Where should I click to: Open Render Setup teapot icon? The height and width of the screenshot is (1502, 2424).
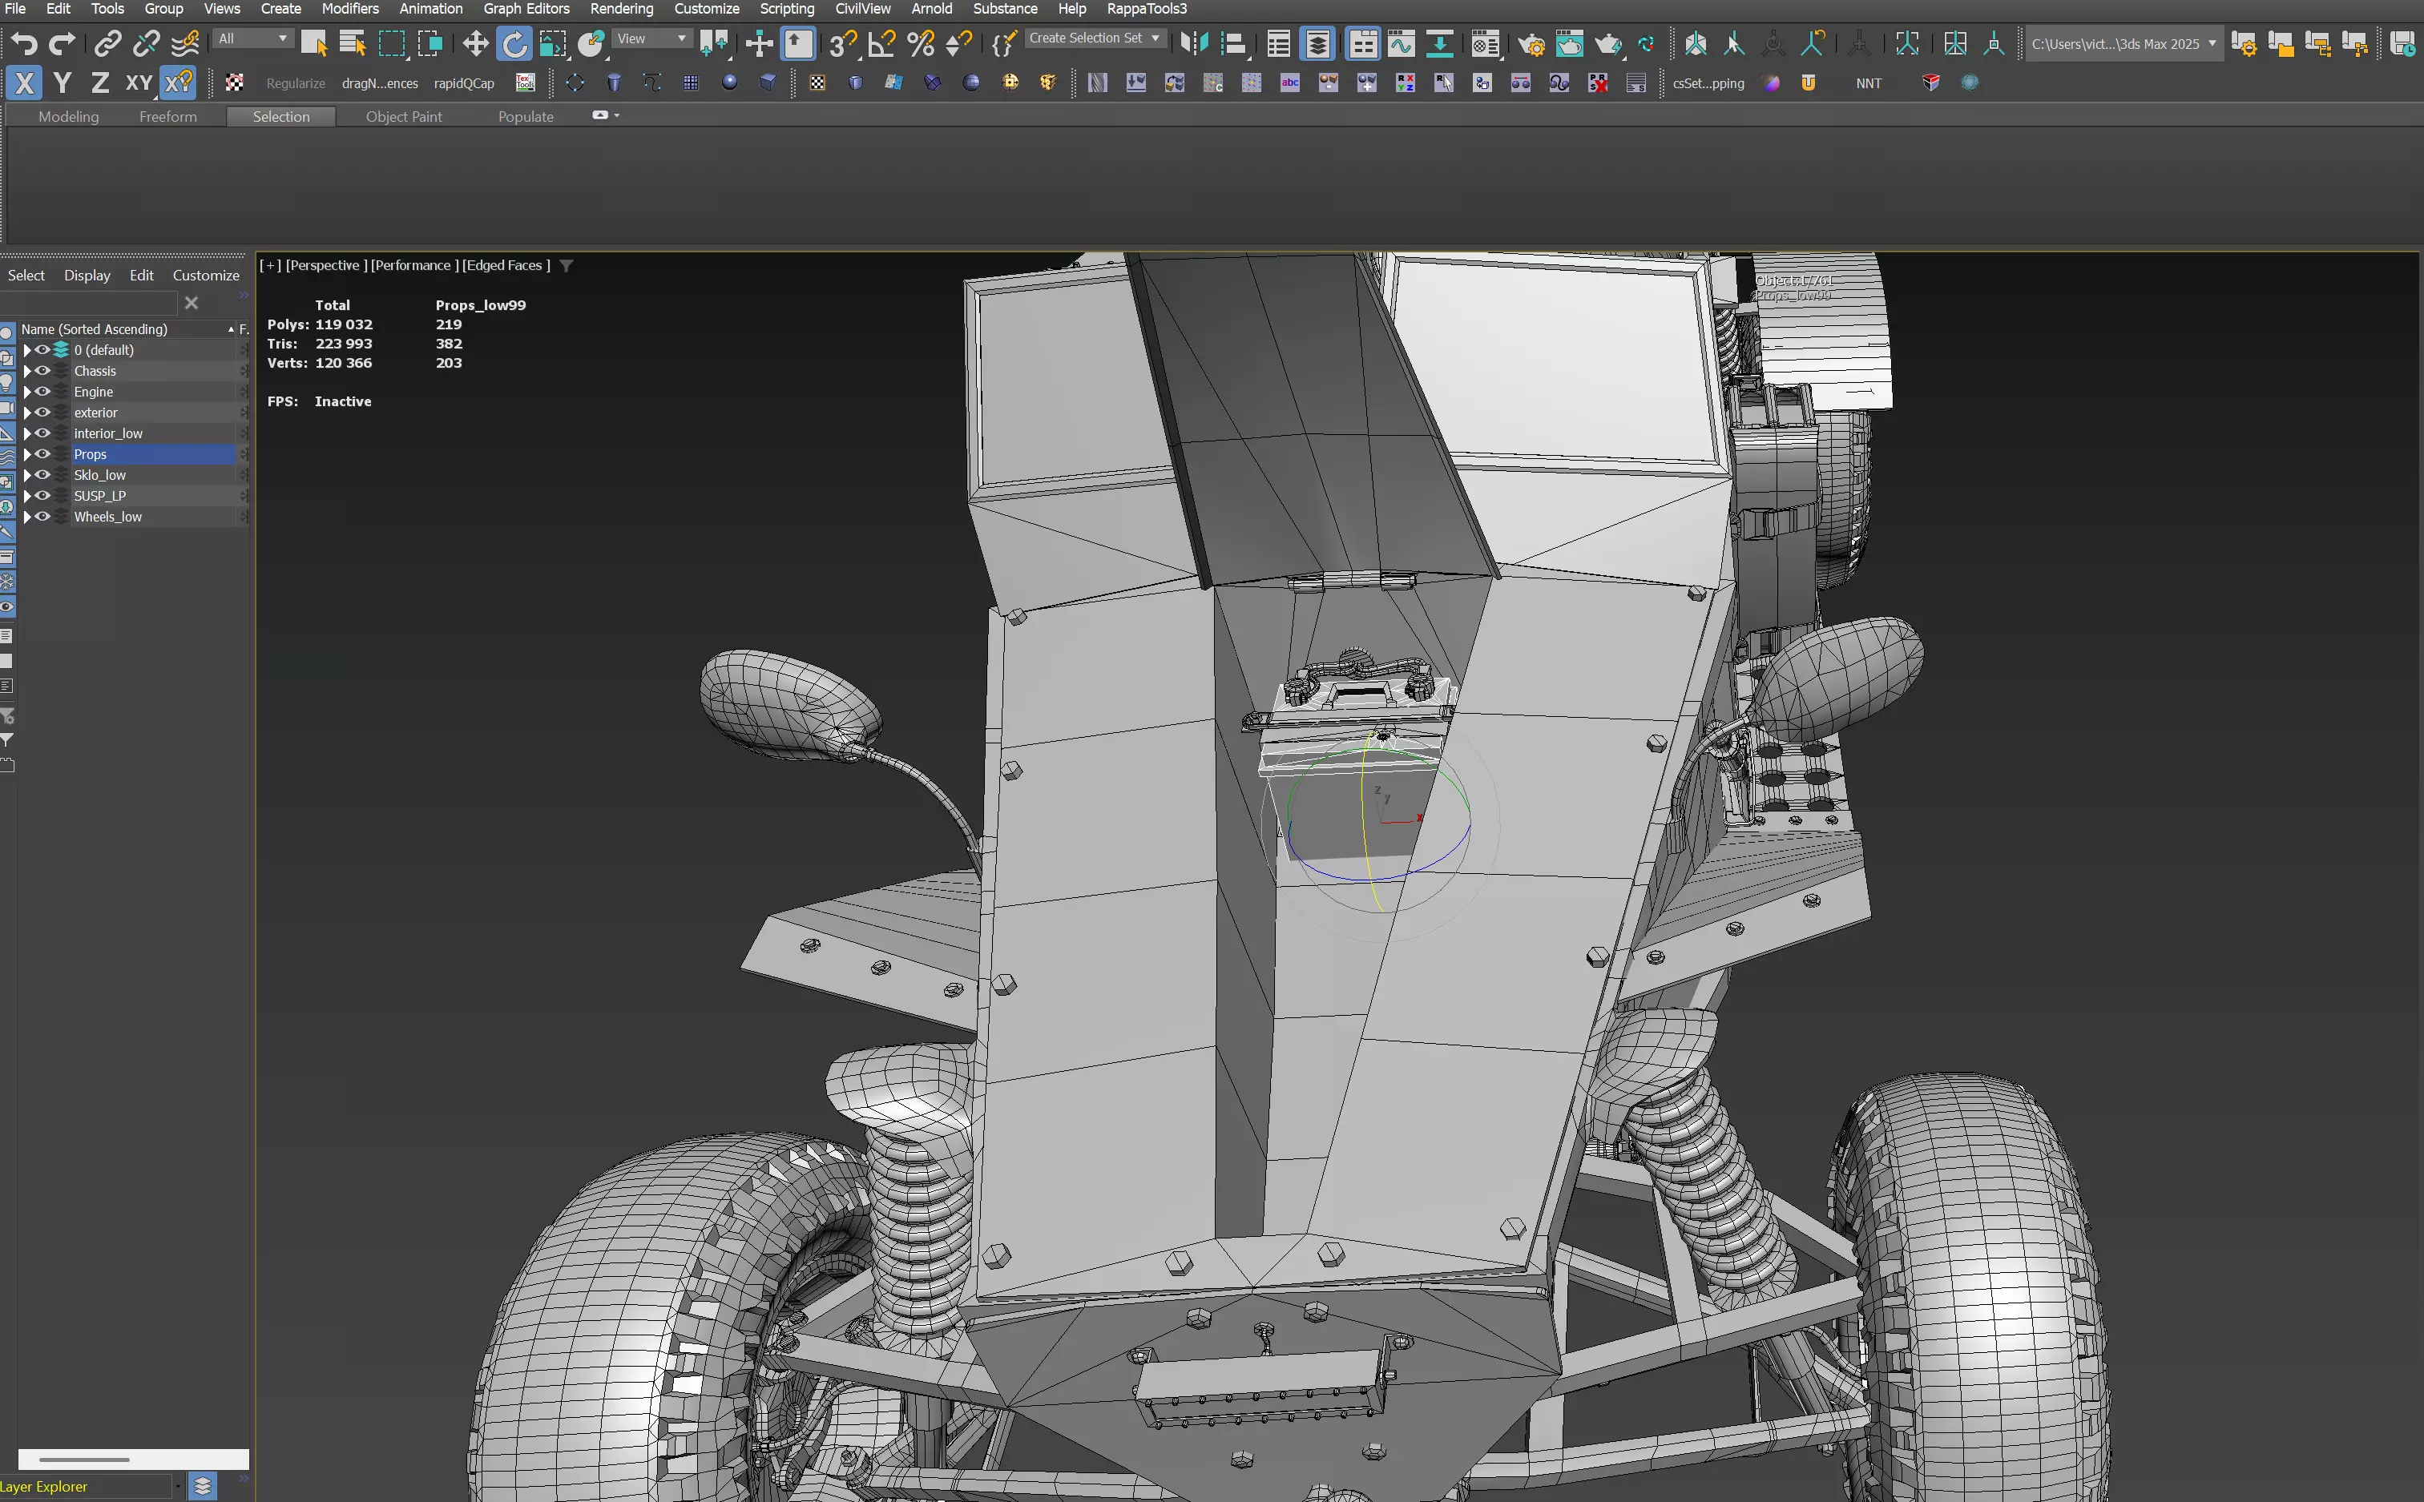1531,44
